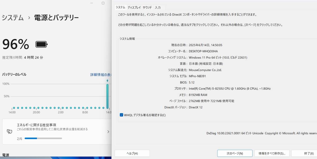Maximize the Settings window
The image size is (317, 159).
pyautogui.click(x=103, y=3)
